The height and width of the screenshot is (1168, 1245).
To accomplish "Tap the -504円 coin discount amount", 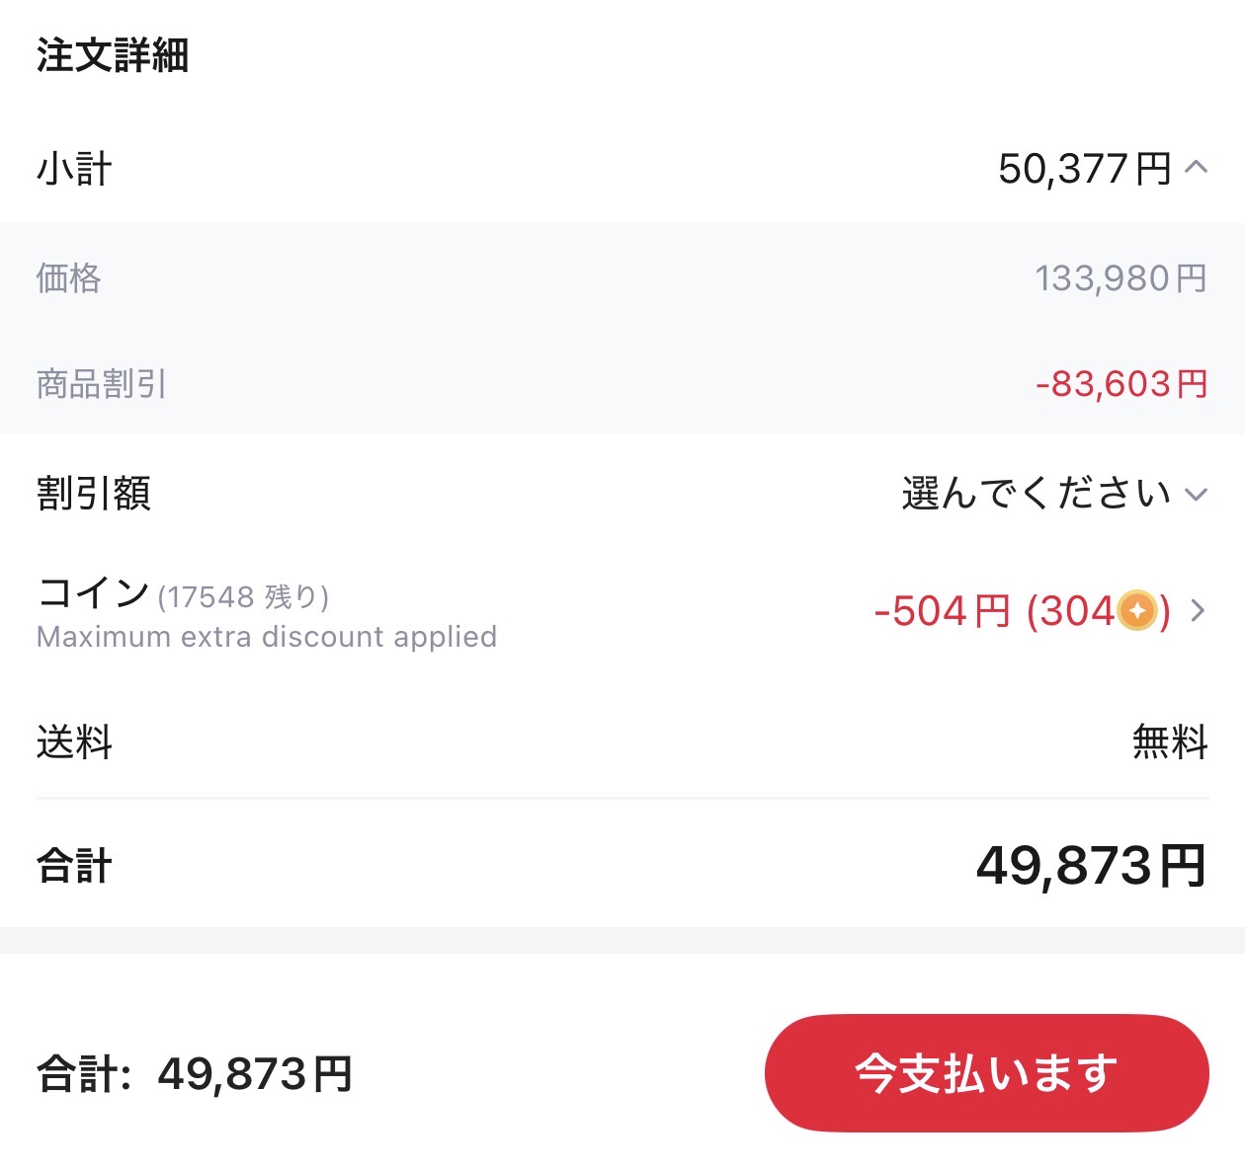I will click(x=943, y=611).
